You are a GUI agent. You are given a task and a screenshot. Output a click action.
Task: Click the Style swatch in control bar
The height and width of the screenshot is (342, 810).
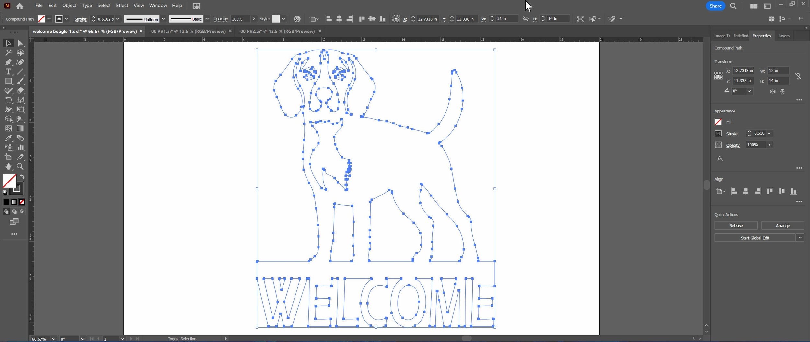[x=276, y=19]
